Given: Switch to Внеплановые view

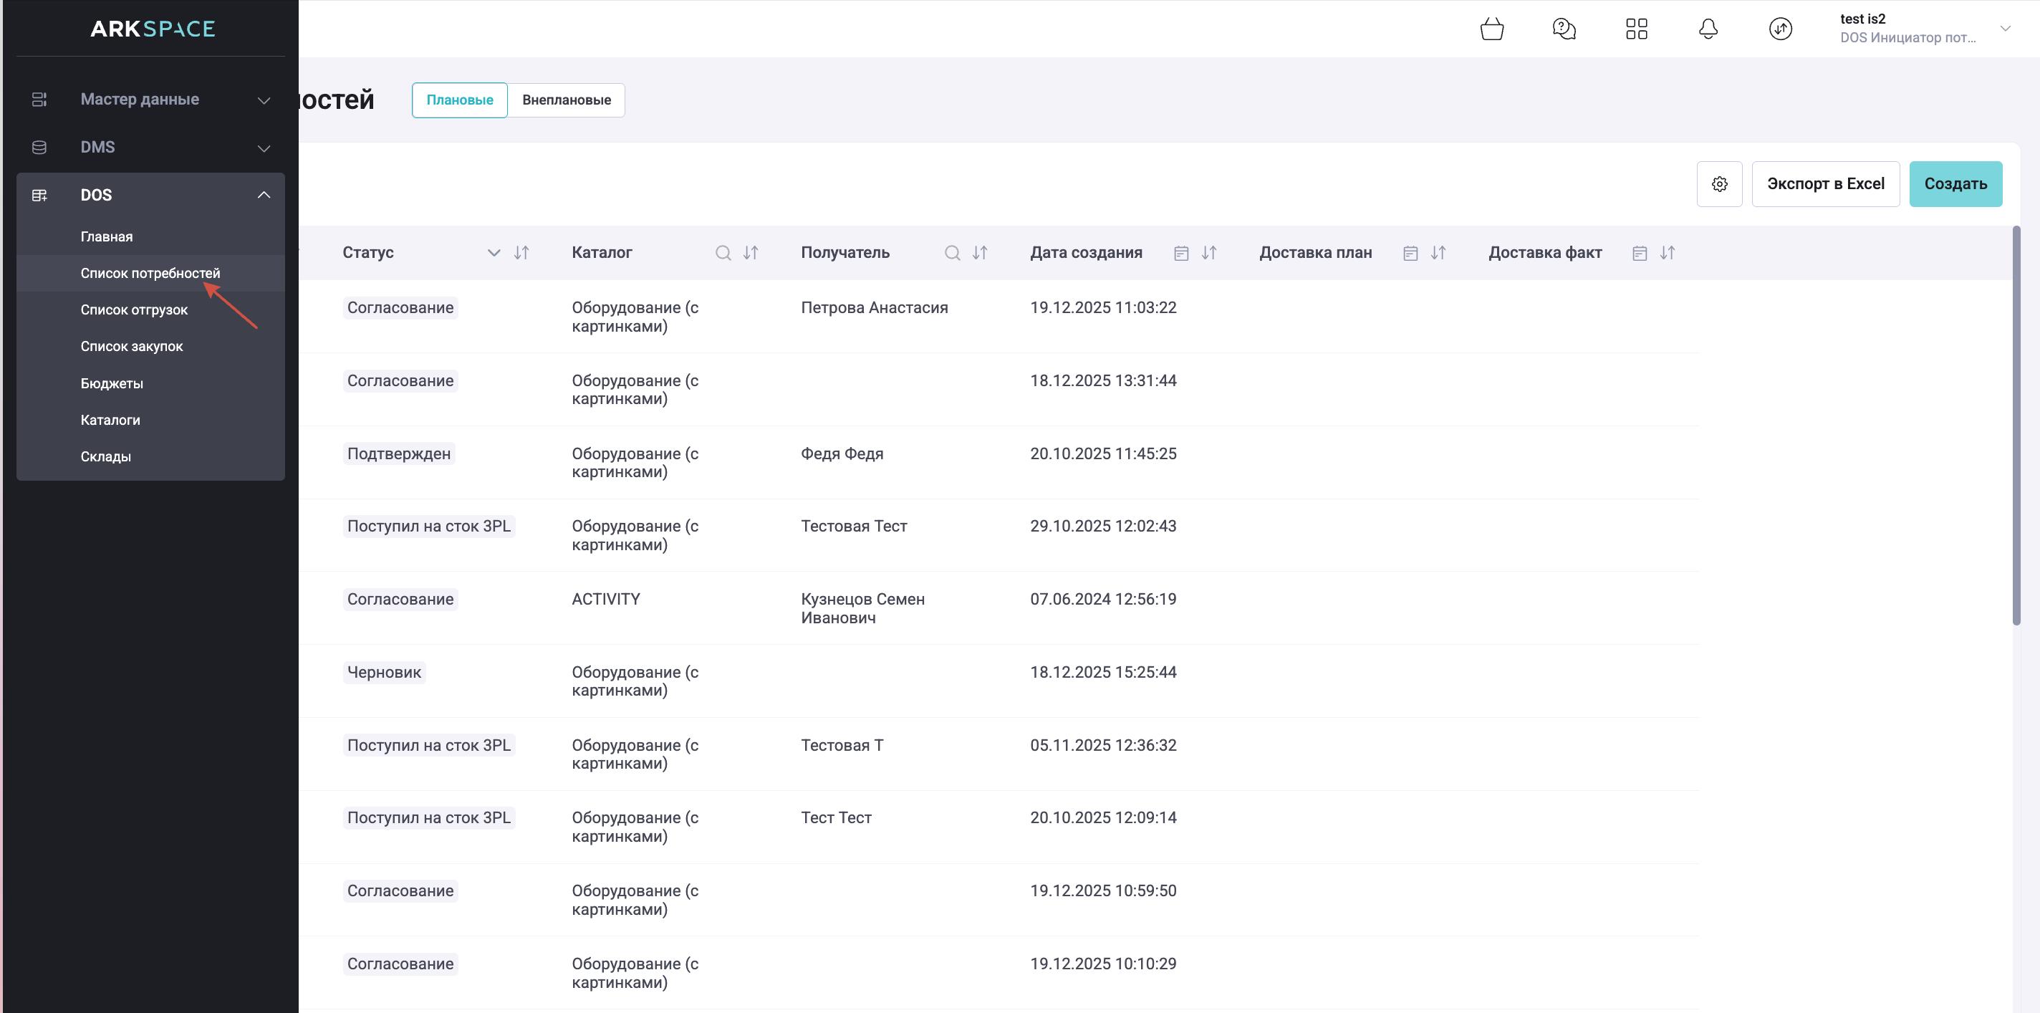Looking at the screenshot, I should tap(566, 100).
